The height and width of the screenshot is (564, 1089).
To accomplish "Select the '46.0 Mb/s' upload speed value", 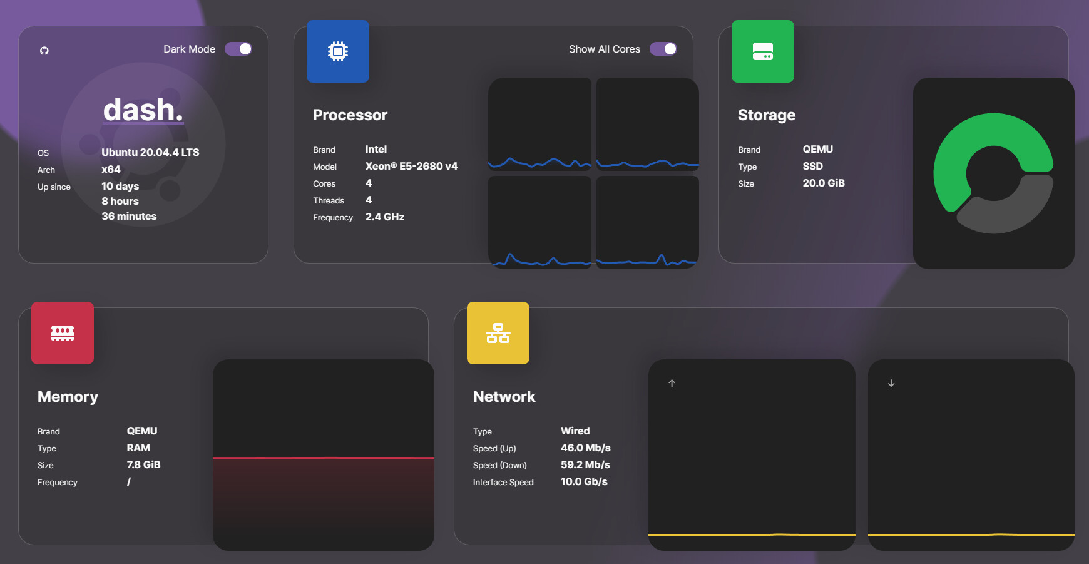I will [x=586, y=448].
